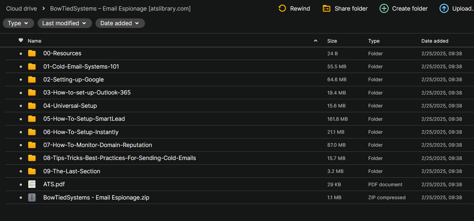Click the Rewind circular arrow icon
Viewport: 474px width, 221px height.
282,9
